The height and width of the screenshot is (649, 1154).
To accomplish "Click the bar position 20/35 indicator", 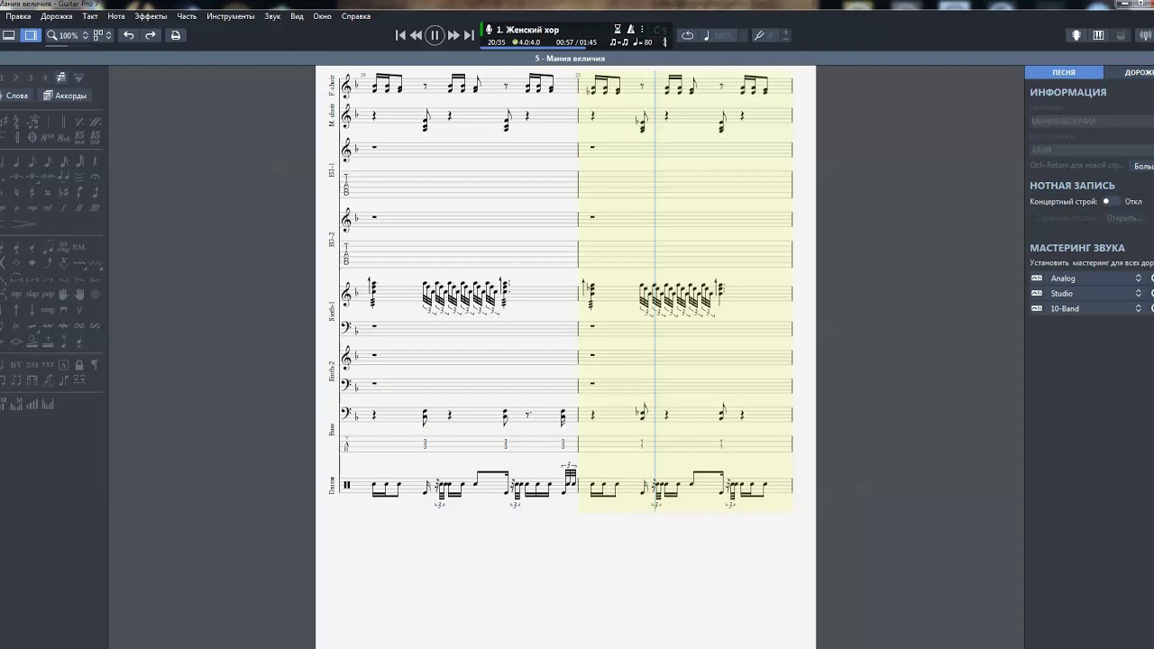I will point(497,42).
